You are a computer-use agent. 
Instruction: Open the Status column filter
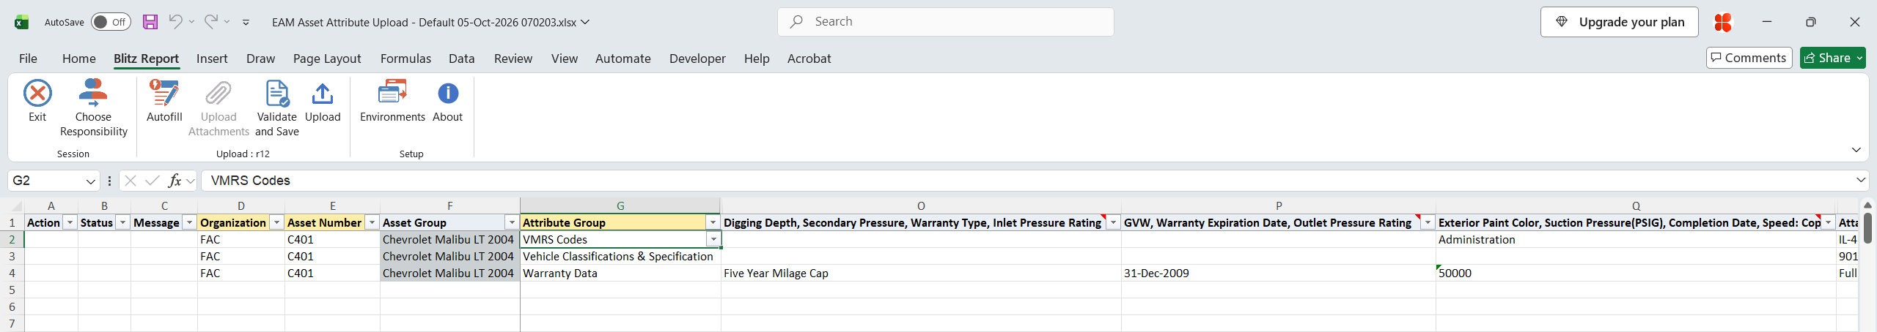coord(123,222)
